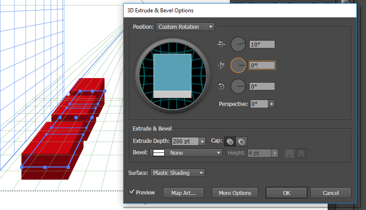Adjust the orange Y-axis rotation dial
Image resolution: width=366 pixels, height=210 pixels.
point(238,65)
